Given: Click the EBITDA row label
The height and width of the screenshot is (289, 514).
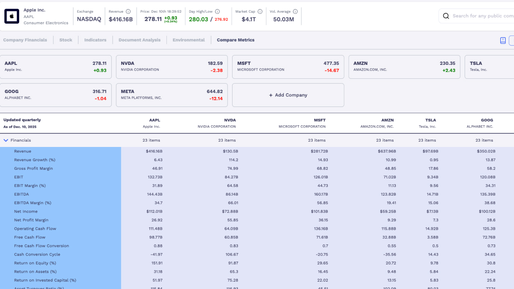Looking at the screenshot, I should pyautogui.click(x=22, y=194).
